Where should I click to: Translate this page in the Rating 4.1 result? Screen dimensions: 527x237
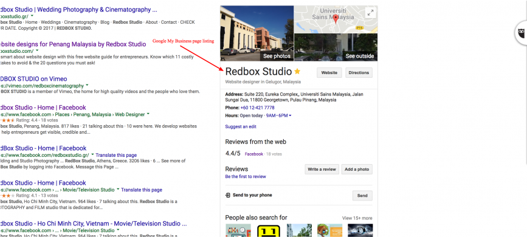pyautogui.click(x=142, y=190)
